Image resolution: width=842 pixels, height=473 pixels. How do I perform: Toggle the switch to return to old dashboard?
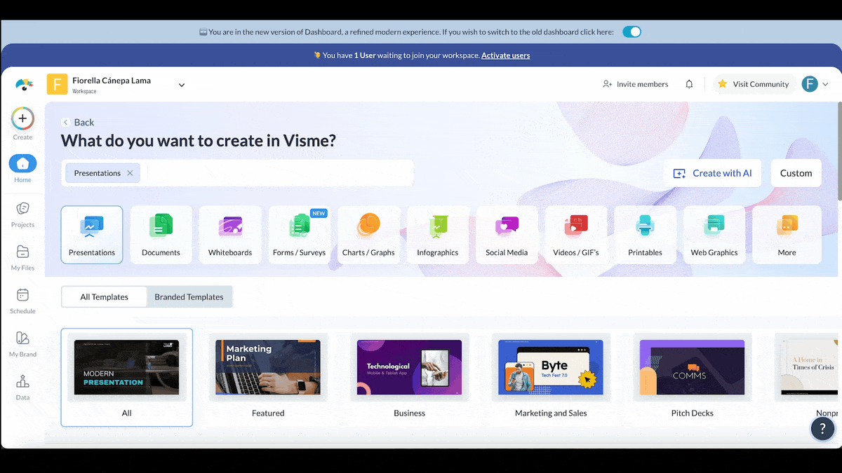(x=631, y=31)
